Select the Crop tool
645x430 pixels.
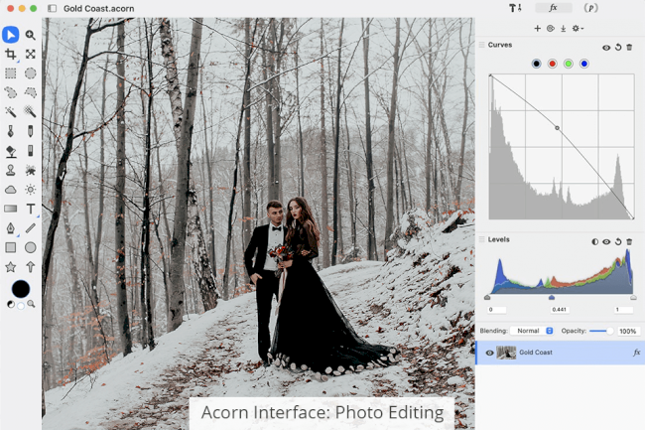click(11, 54)
